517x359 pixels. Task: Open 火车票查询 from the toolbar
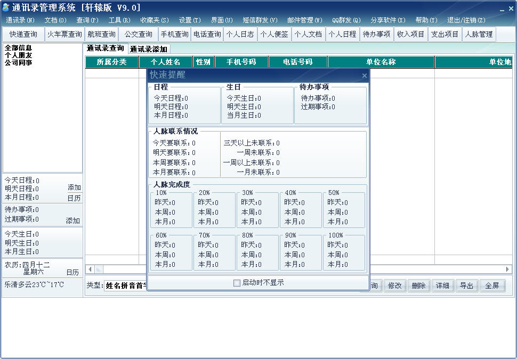tap(64, 34)
